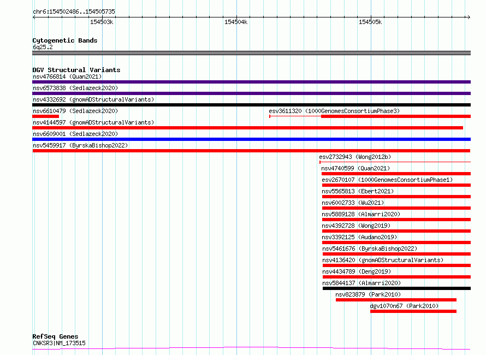
Task: Click the short red bar of nsv6610479
Action: click(x=45, y=116)
